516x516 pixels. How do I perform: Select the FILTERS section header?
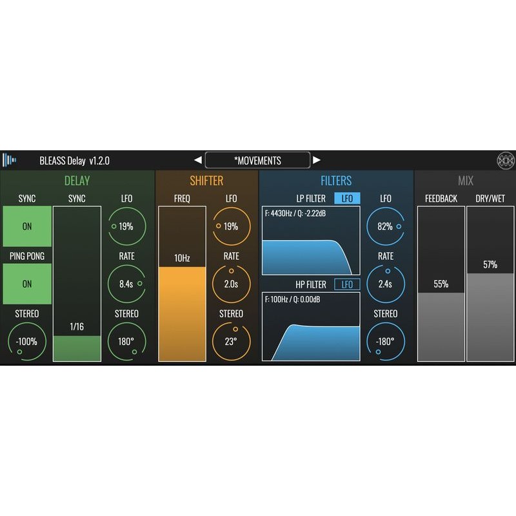pyautogui.click(x=337, y=181)
